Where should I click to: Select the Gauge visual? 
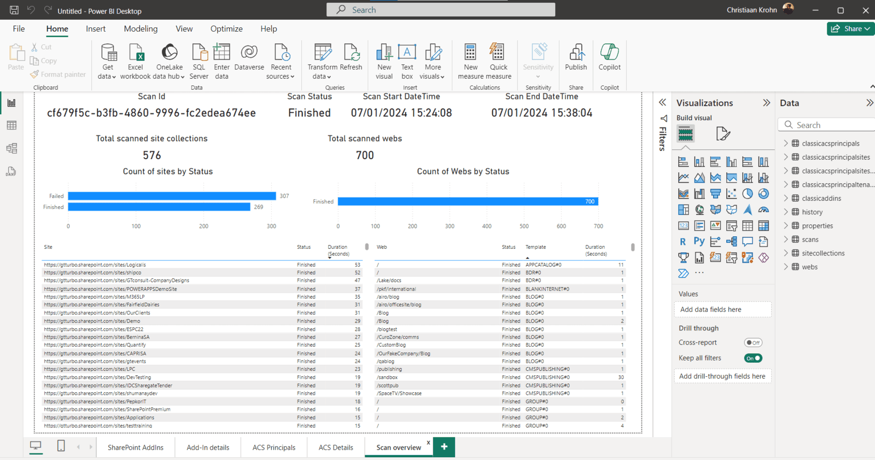click(x=763, y=209)
